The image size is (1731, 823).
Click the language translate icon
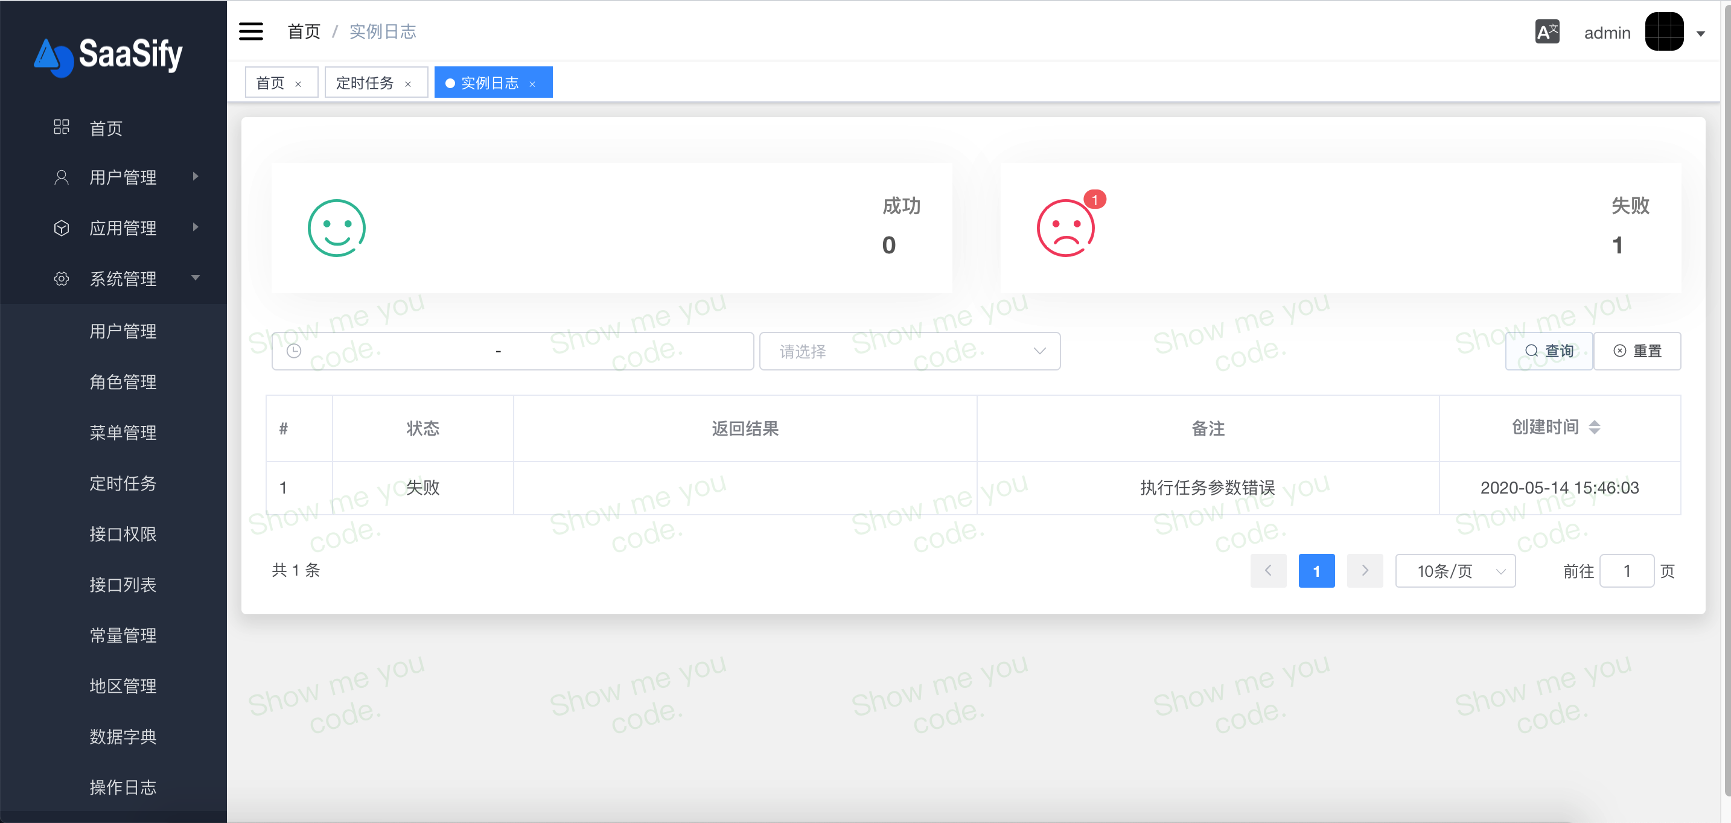[x=1547, y=31]
